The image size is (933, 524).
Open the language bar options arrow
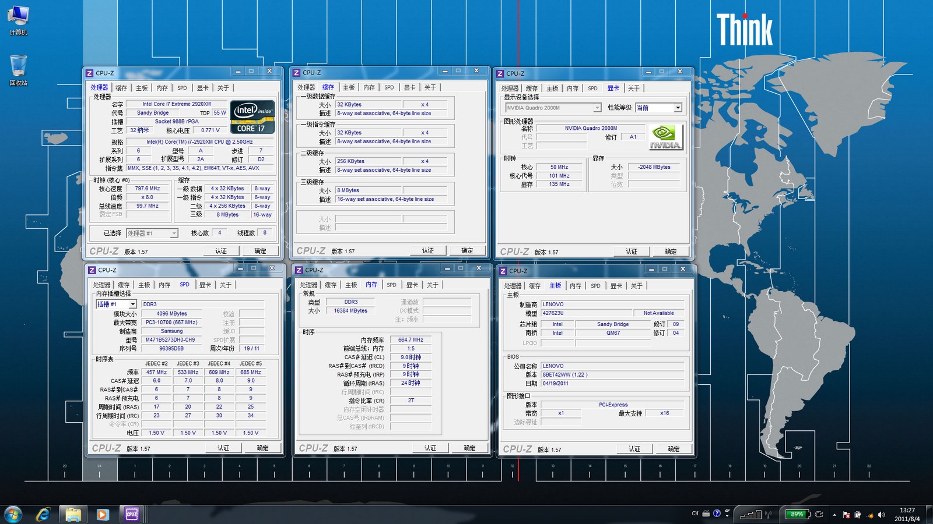(x=727, y=516)
